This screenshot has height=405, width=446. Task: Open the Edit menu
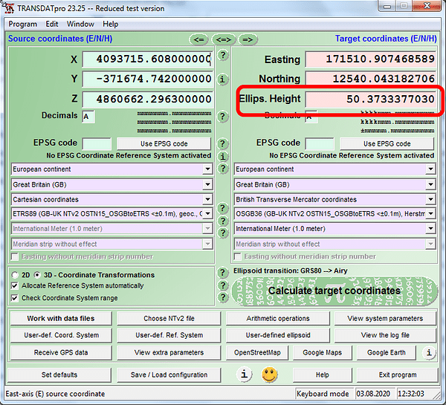tap(52, 24)
